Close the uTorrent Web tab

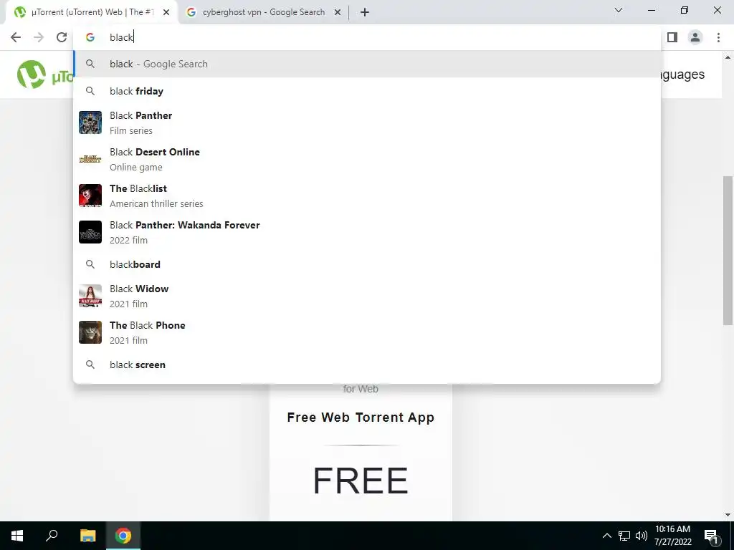click(166, 13)
